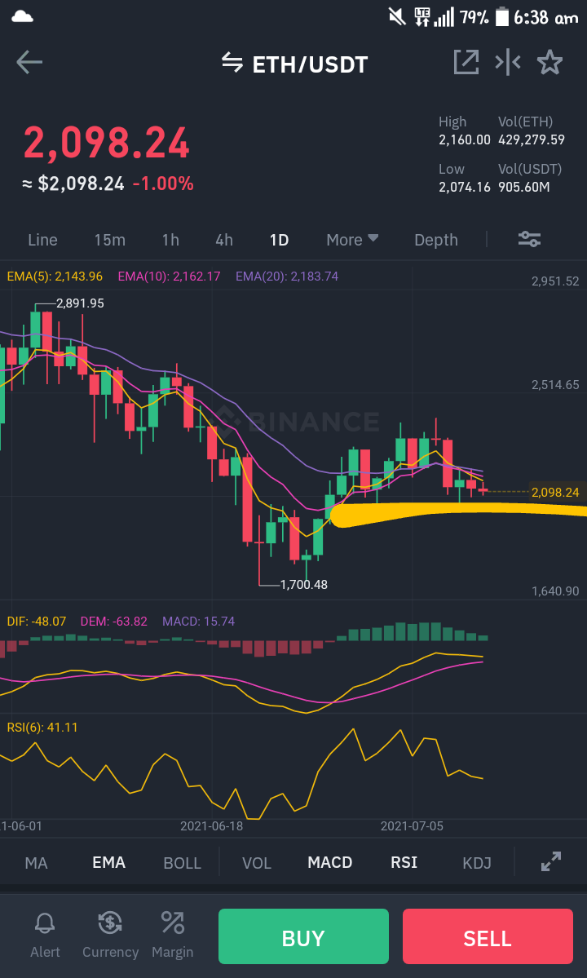Tap the swap pair arrows icon

coord(232,62)
